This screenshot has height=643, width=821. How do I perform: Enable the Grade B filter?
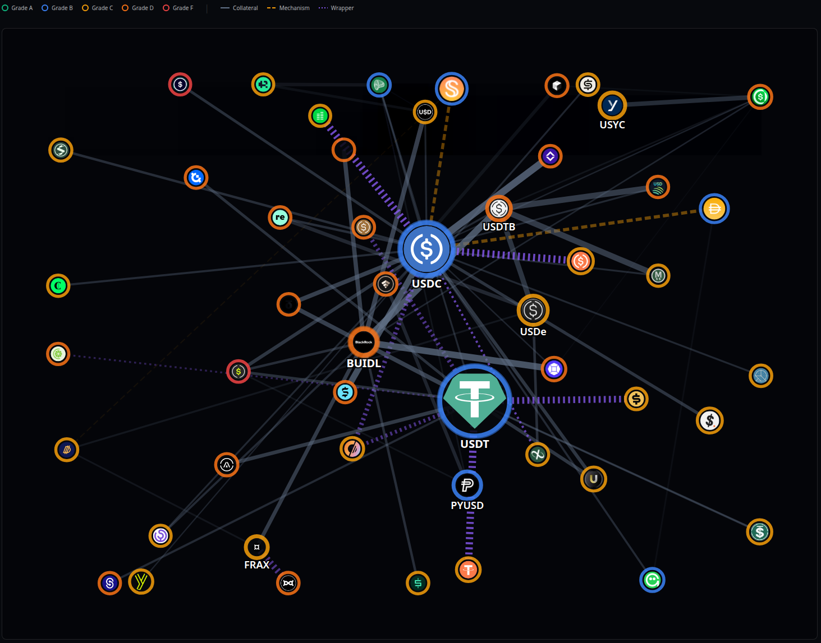point(57,7)
